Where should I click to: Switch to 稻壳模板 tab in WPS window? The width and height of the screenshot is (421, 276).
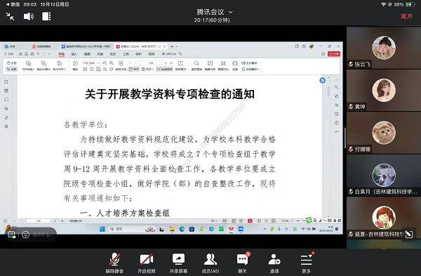click(44, 46)
